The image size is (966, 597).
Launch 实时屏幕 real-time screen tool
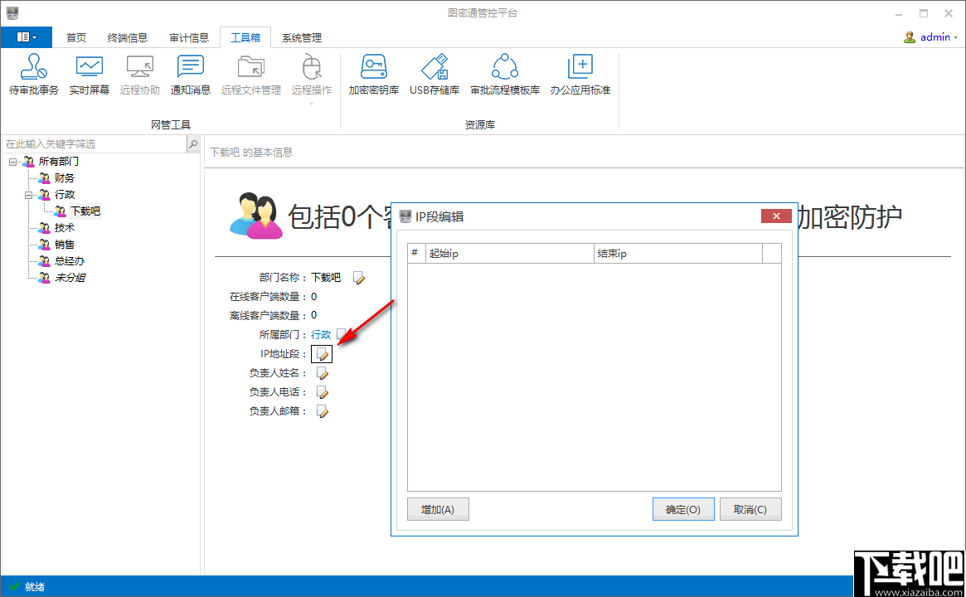coord(90,75)
